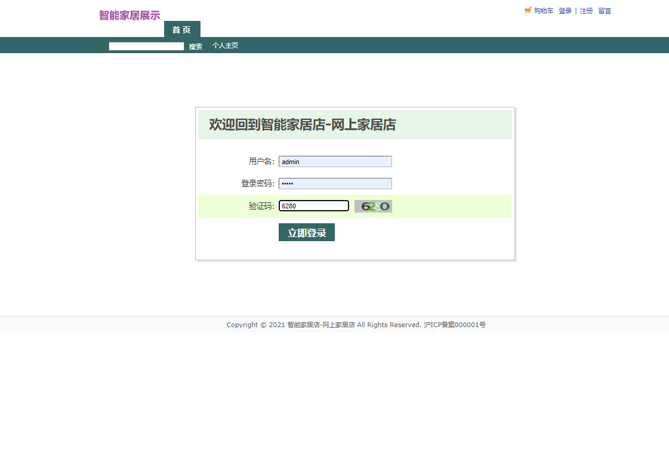The height and width of the screenshot is (474, 669).
Task: Click the separator between 登录 and 注册
Action: tap(575, 11)
